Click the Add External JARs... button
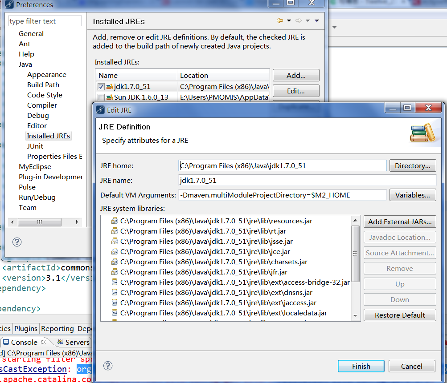 (399, 222)
